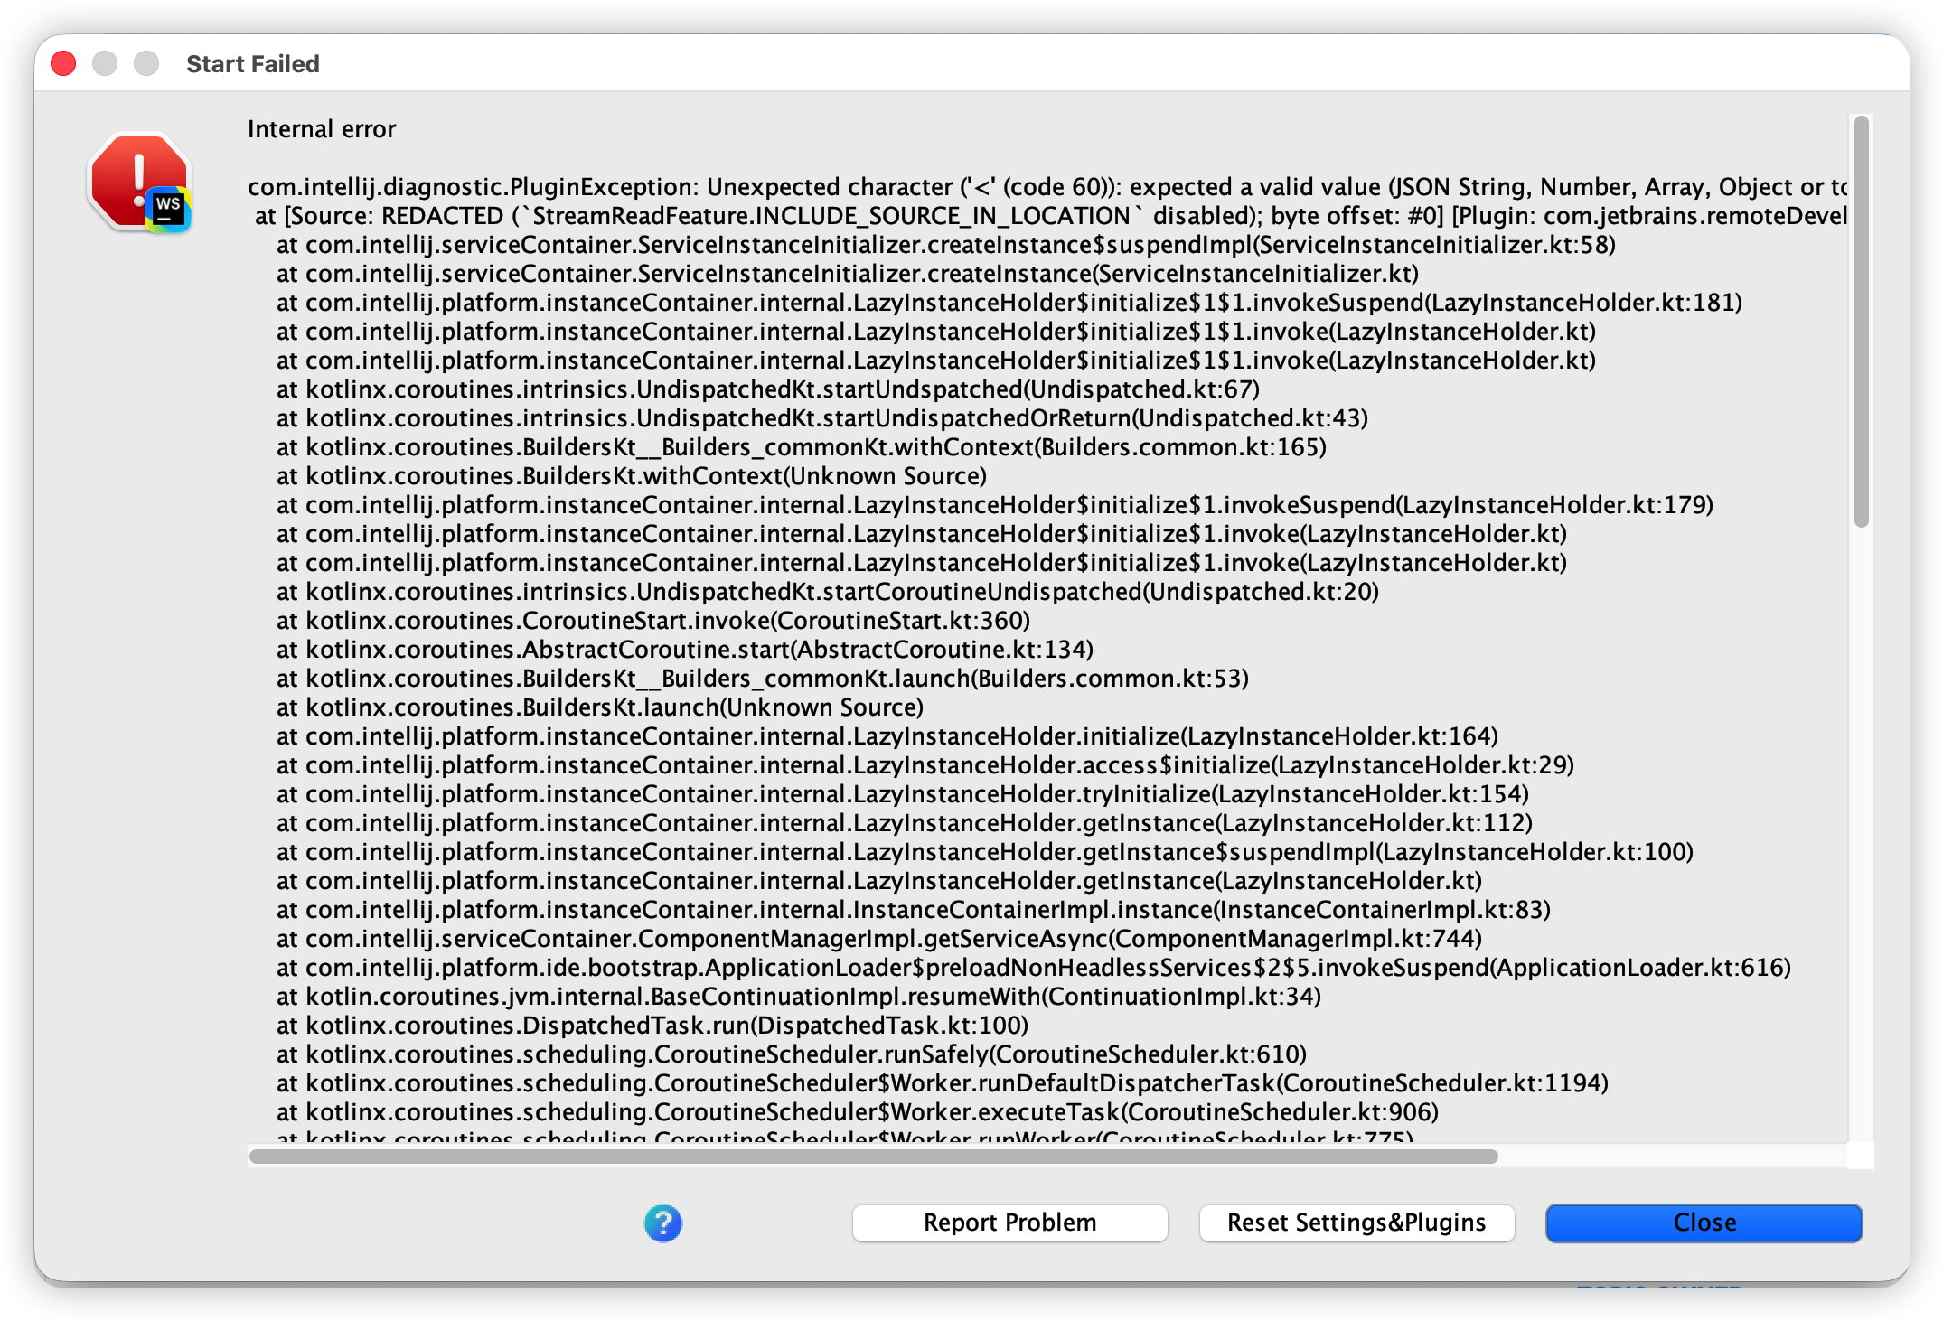Click the LazyInstanceHolder.kt:164 stack line

[x=887, y=736]
